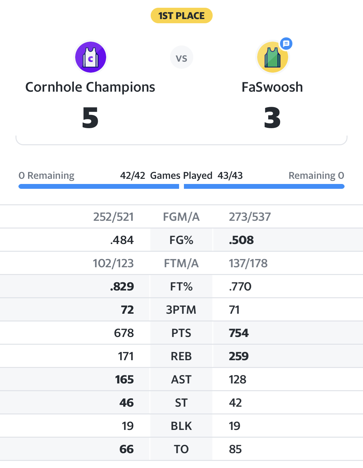This screenshot has height=468, width=363.
Task: Select the PTS category row label
Action: 181,333
